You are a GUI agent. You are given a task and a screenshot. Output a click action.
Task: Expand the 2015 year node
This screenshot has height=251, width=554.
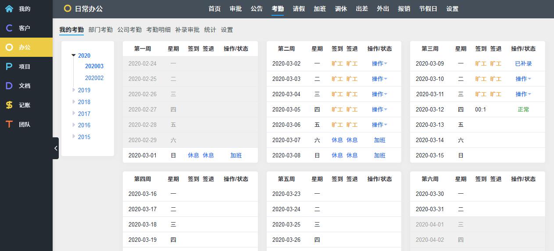click(74, 137)
